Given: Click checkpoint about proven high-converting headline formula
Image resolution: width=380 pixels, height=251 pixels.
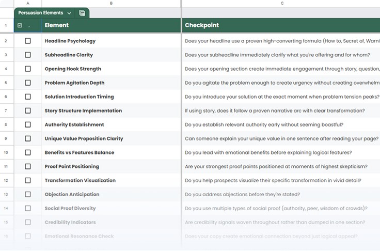Looking at the screenshot, I should (x=281, y=41).
